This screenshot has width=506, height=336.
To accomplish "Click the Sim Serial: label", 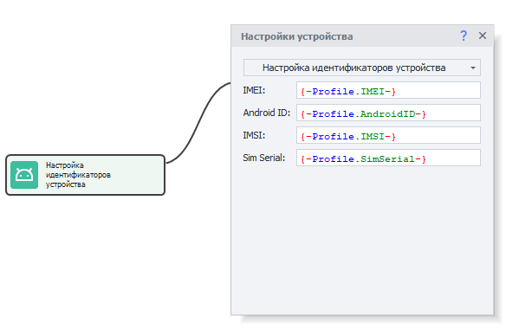I will [x=264, y=158].
